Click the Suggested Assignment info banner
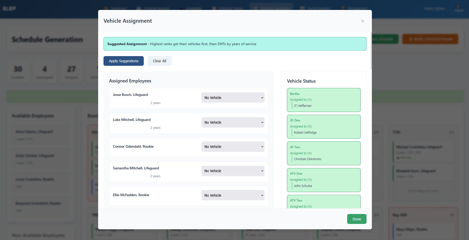469x240 pixels. point(235,44)
